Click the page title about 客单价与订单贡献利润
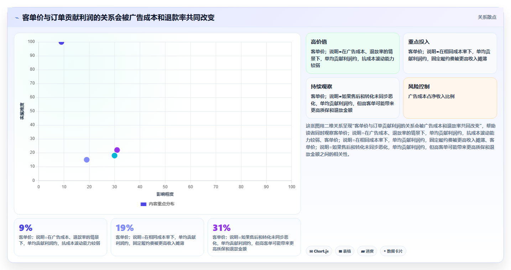The image size is (511, 270). pos(118,17)
